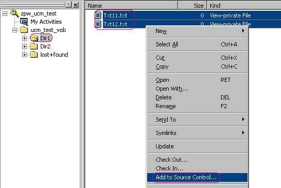
Task: Expand the Dir2 tree node
Action: point(24,46)
